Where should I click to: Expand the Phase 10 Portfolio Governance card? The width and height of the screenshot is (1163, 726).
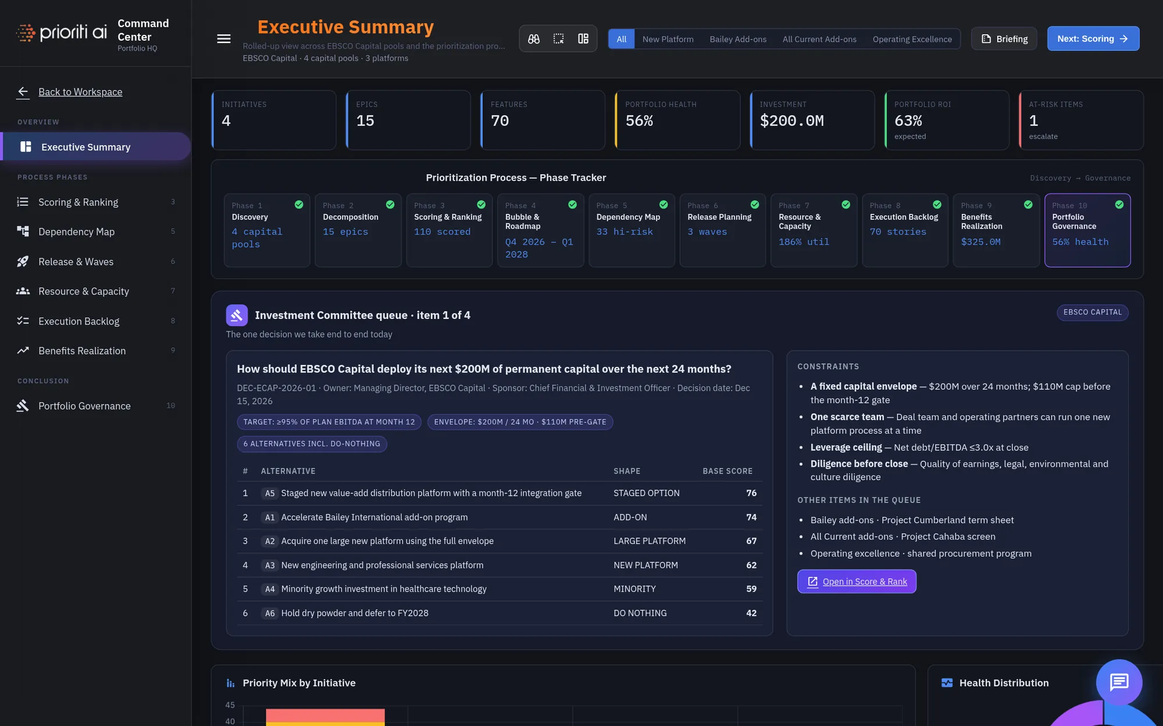click(x=1087, y=230)
